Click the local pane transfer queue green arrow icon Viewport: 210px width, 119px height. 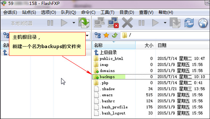click(84, 23)
